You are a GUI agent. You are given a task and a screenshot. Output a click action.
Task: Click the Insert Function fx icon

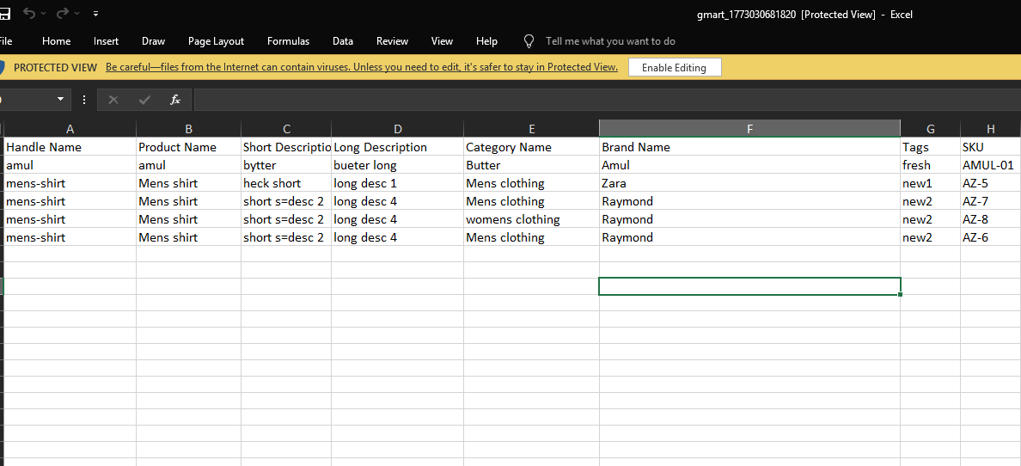tap(175, 100)
